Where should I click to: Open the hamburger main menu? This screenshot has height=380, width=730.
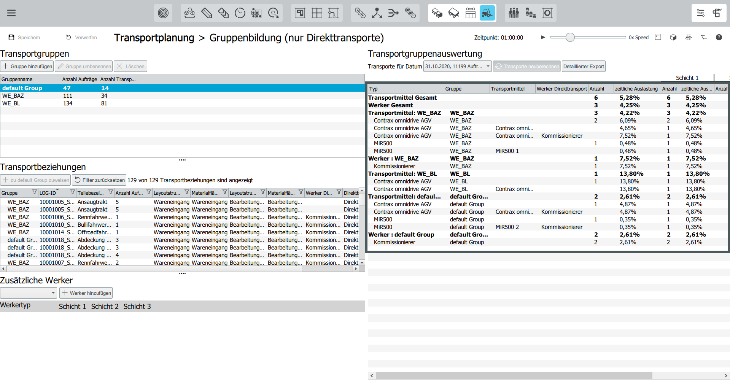(11, 13)
